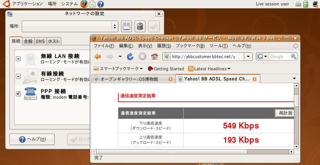Save location with the floppy disk icon

(x=126, y=26)
